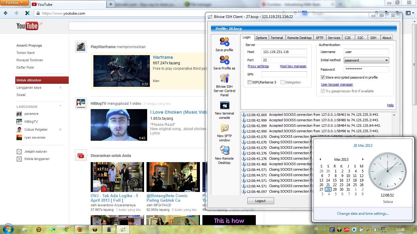Open the Warframe video thumbnail
Screen dimensions: 417x234
click(x=121, y=71)
